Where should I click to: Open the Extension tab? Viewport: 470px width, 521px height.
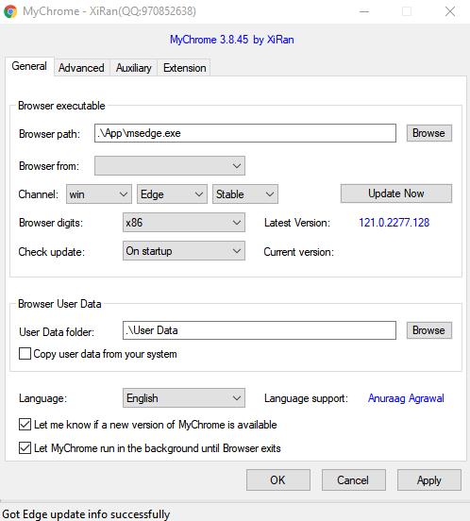pyautogui.click(x=184, y=68)
